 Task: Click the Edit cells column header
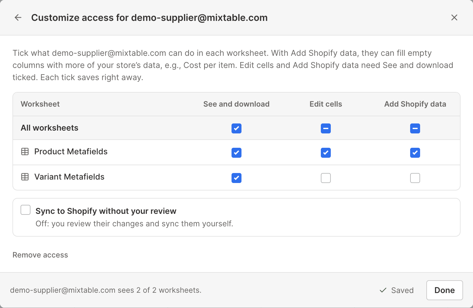326,104
